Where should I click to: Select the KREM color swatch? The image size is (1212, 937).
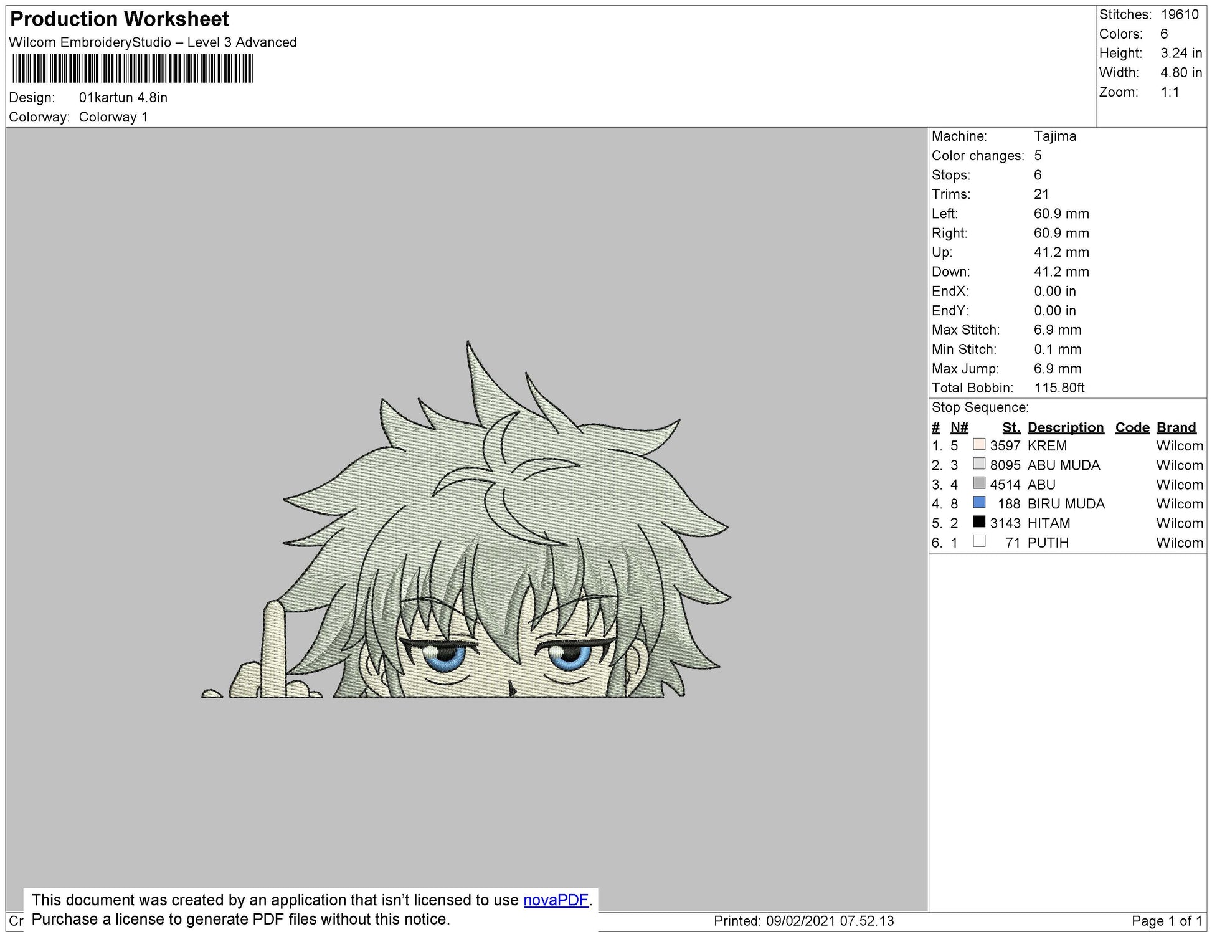tap(979, 444)
